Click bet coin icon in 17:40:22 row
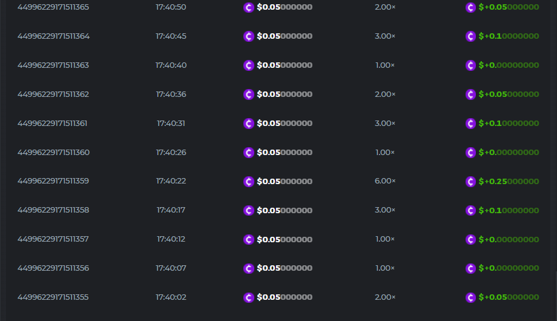557x321 pixels. (x=248, y=181)
